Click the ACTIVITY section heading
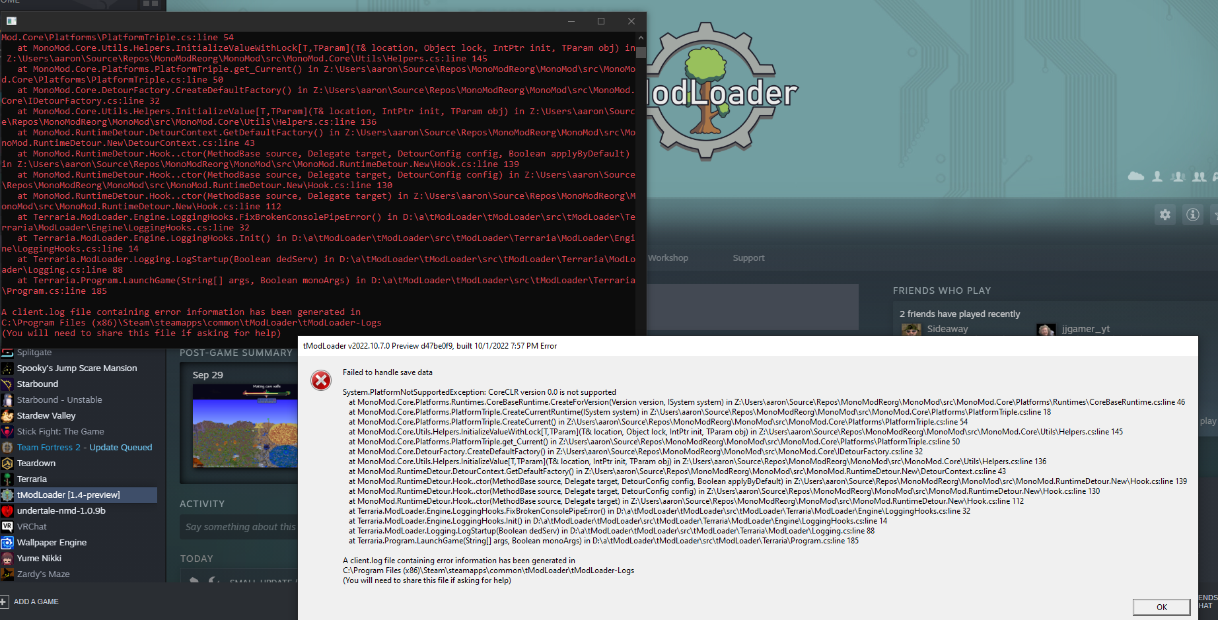 click(202, 504)
